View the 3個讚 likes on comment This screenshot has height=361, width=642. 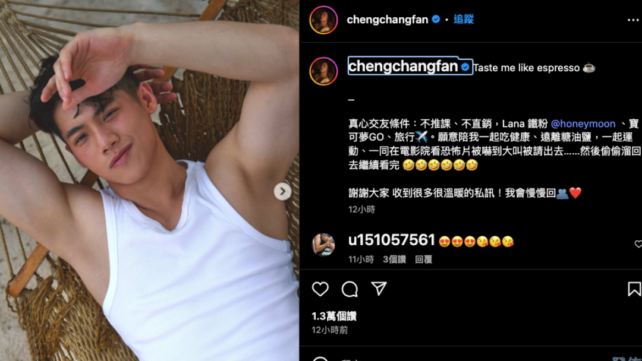[394, 259]
